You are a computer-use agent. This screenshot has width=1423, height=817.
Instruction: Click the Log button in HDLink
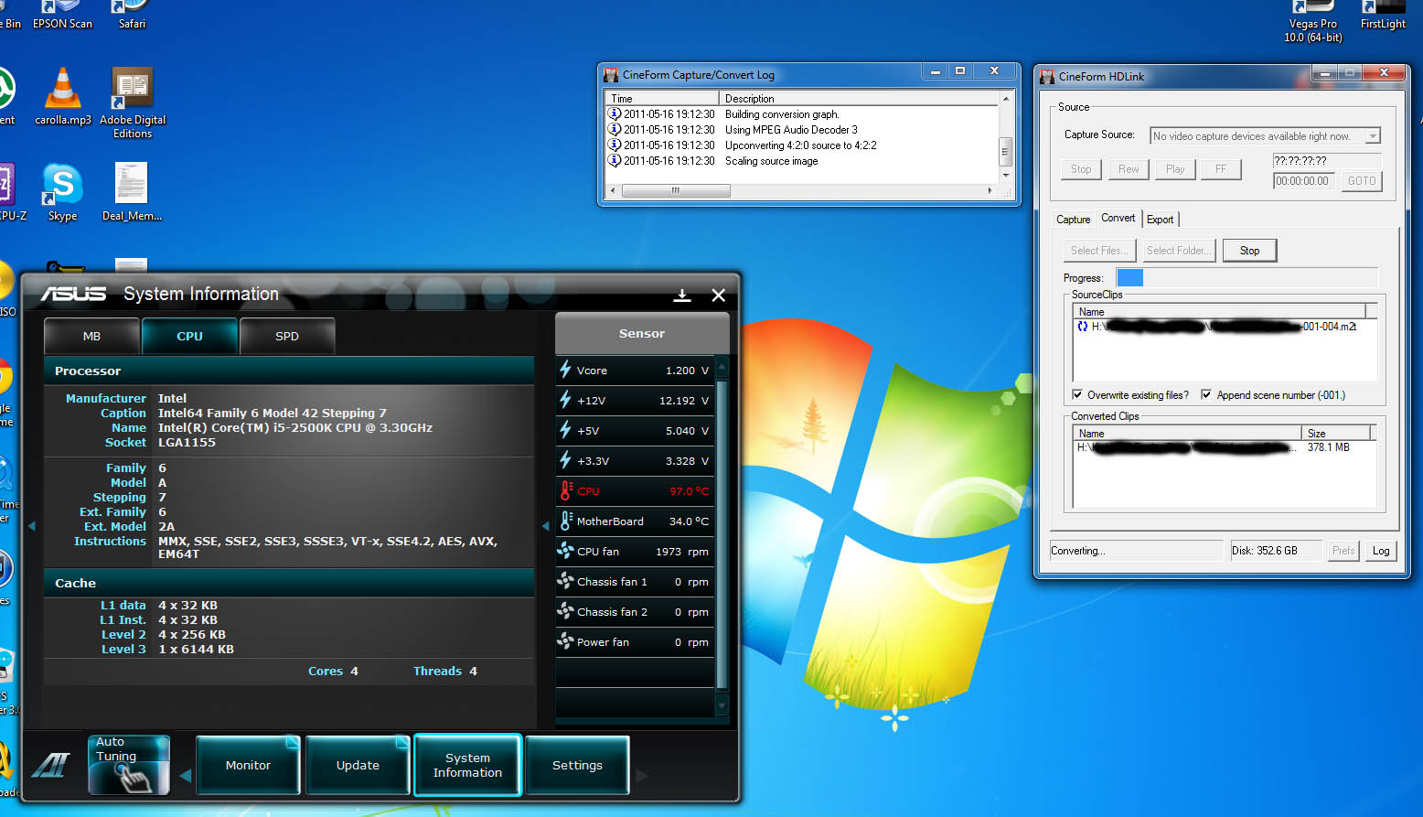click(1381, 551)
